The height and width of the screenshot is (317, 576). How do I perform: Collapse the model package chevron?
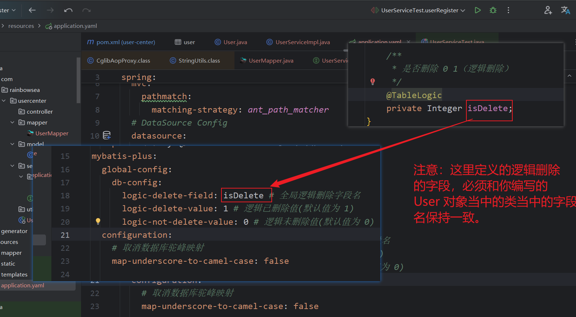click(12, 144)
